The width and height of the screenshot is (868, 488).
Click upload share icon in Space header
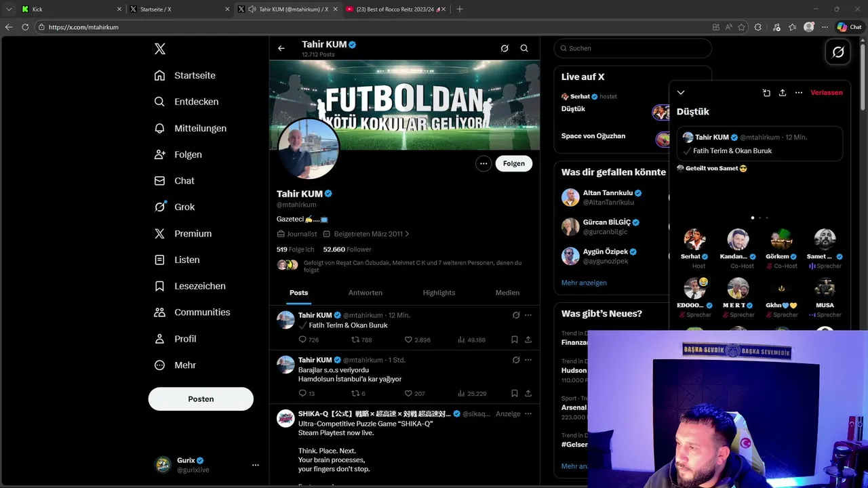[x=783, y=93]
